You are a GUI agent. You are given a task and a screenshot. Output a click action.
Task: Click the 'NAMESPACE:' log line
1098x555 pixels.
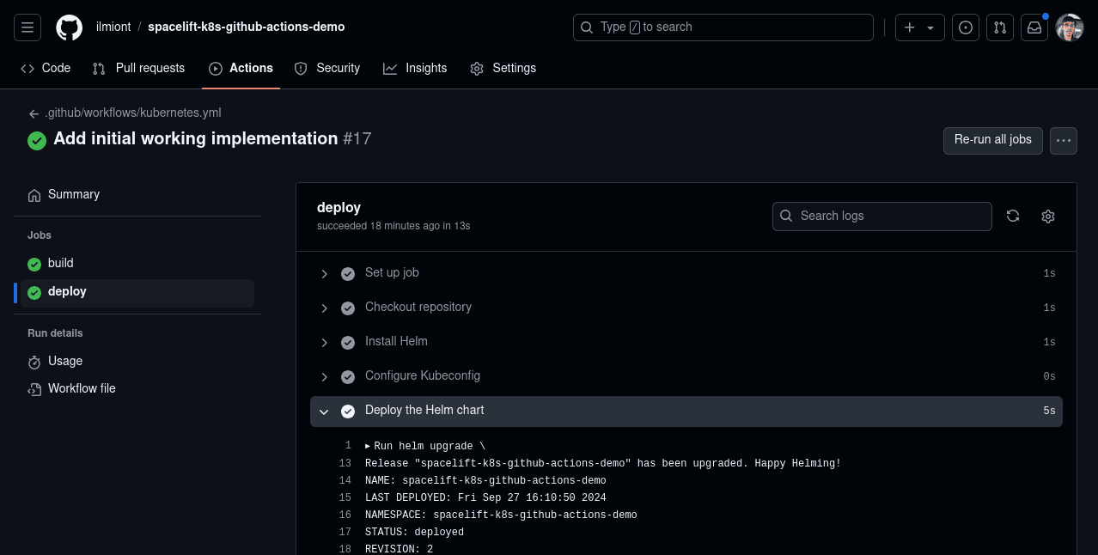tap(501, 515)
